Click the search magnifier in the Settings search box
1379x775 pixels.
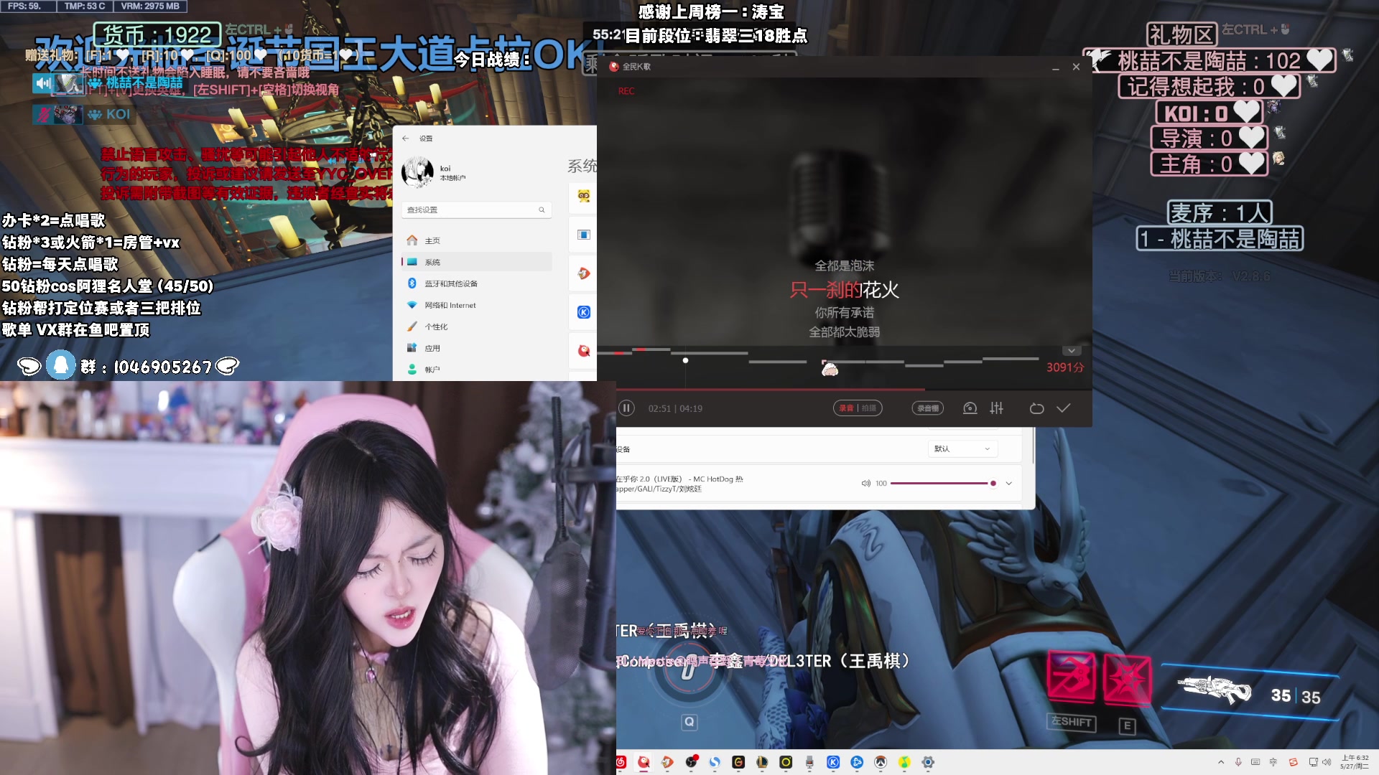coord(542,210)
